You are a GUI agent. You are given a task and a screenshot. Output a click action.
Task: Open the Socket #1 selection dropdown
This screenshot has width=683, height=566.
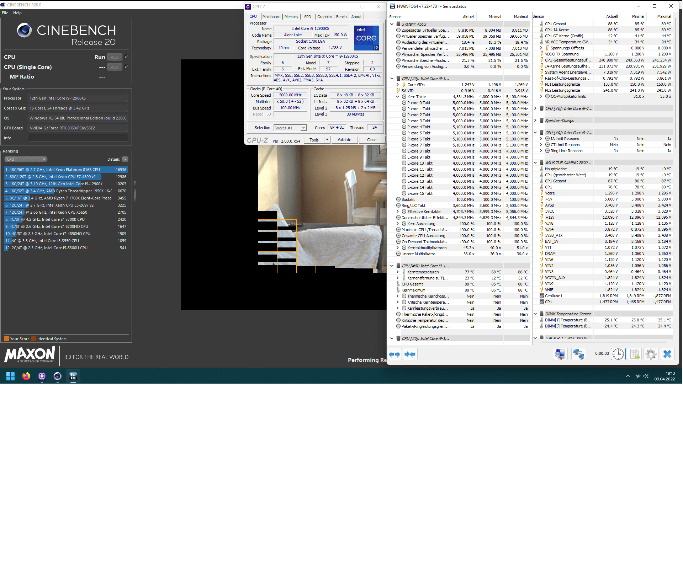click(x=290, y=128)
